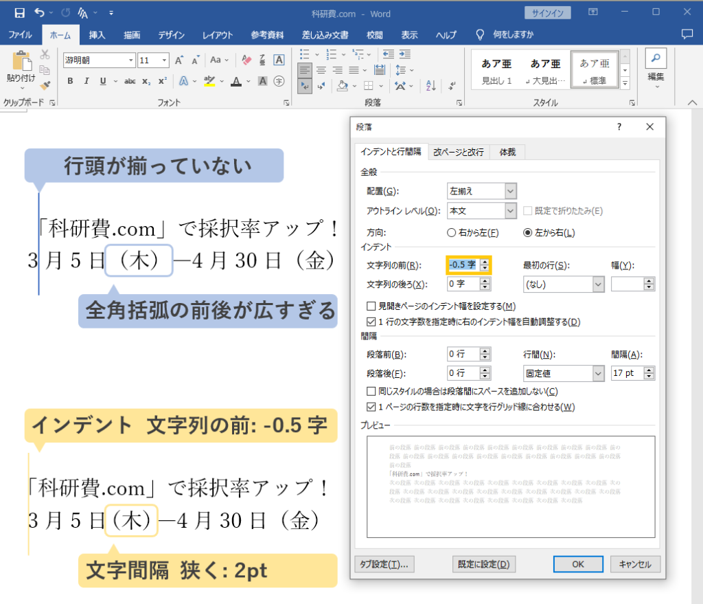Click the OK button in dialog
The width and height of the screenshot is (703, 604).
(x=578, y=564)
